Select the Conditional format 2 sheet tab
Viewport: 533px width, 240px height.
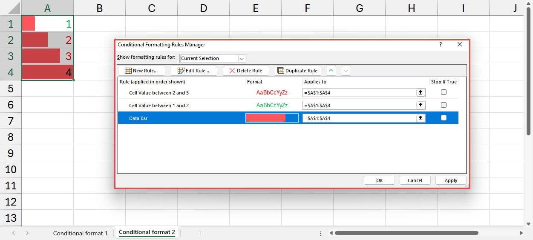pos(147,232)
